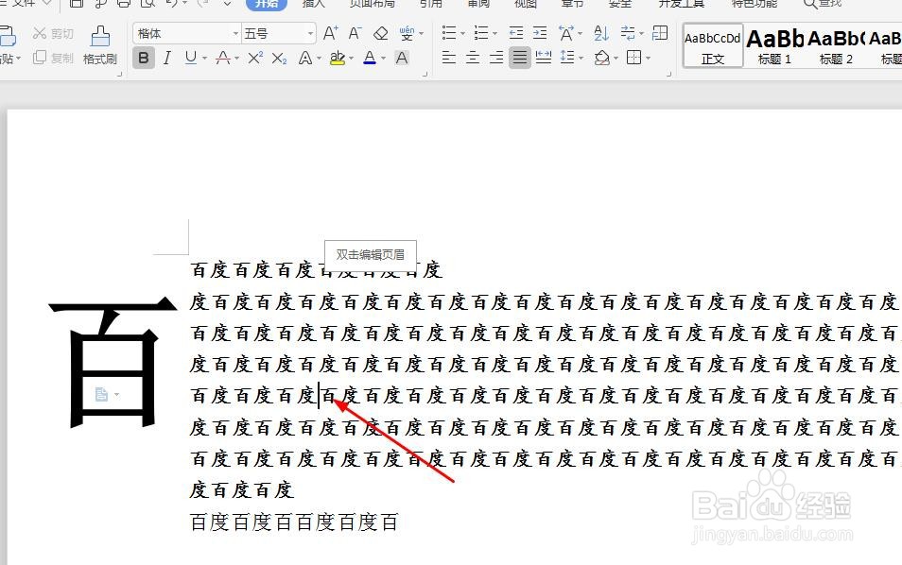902x565 pixels.
Task: Click the A-Z Sort icon
Action: click(x=601, y=33)
